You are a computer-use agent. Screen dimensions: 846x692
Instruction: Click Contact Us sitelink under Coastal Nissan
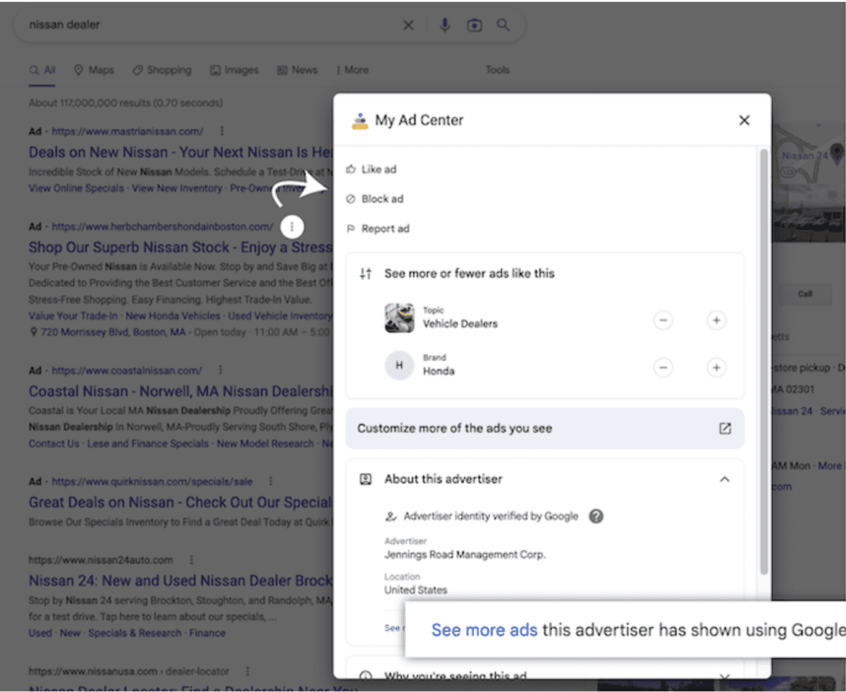54,444
